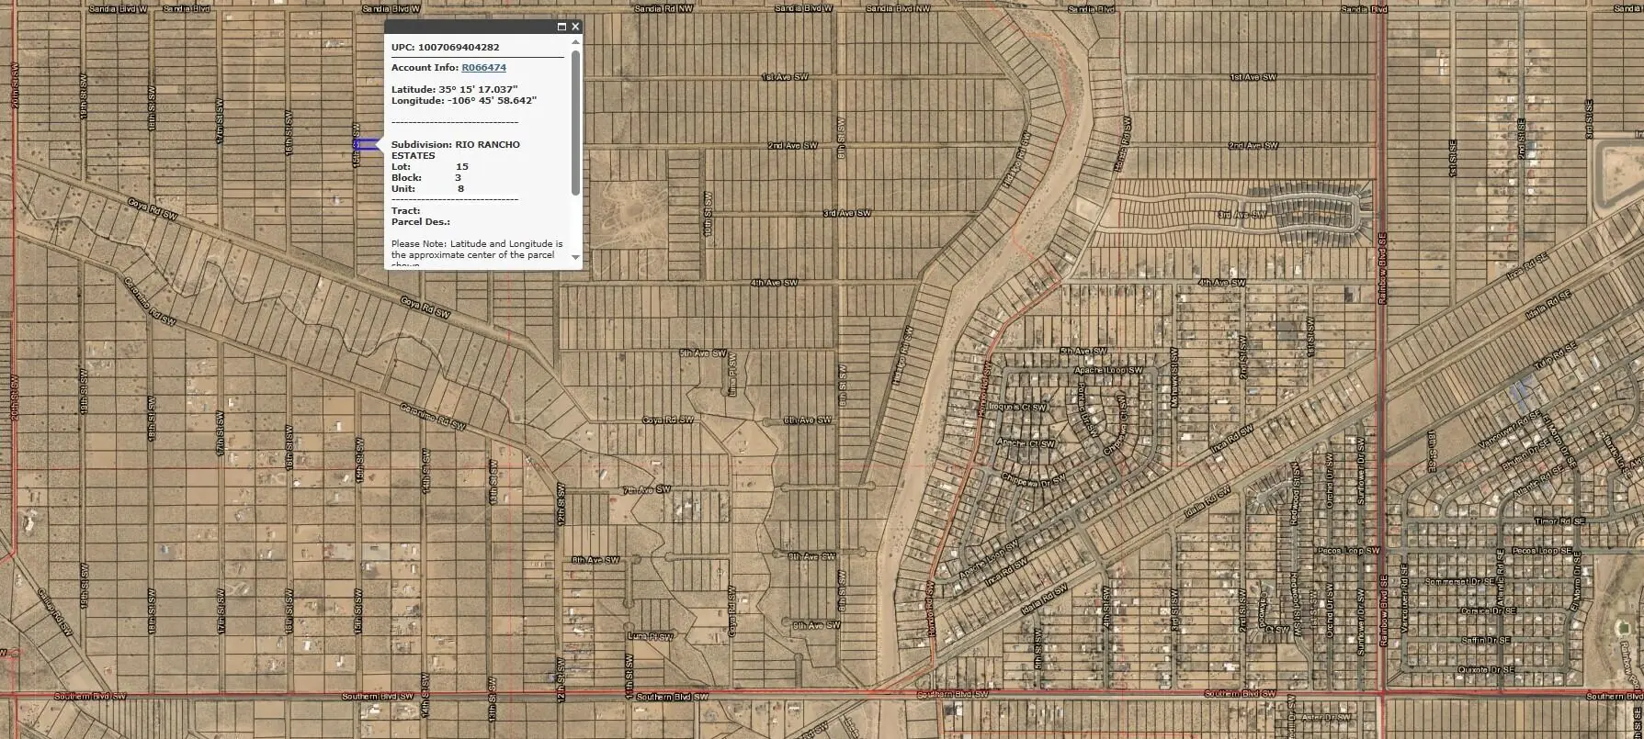The width and height of the screenshot is (1644, 739).
Task: Click the popup scrollbar down arrow
Action: pyautogui.click(x=575, y=258)
